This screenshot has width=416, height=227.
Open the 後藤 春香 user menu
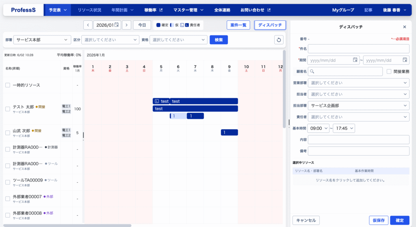click(x=394, y=10)
